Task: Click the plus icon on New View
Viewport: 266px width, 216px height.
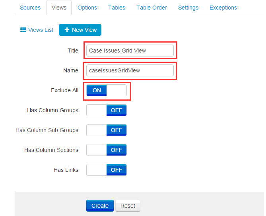Action: coord(67,30)
